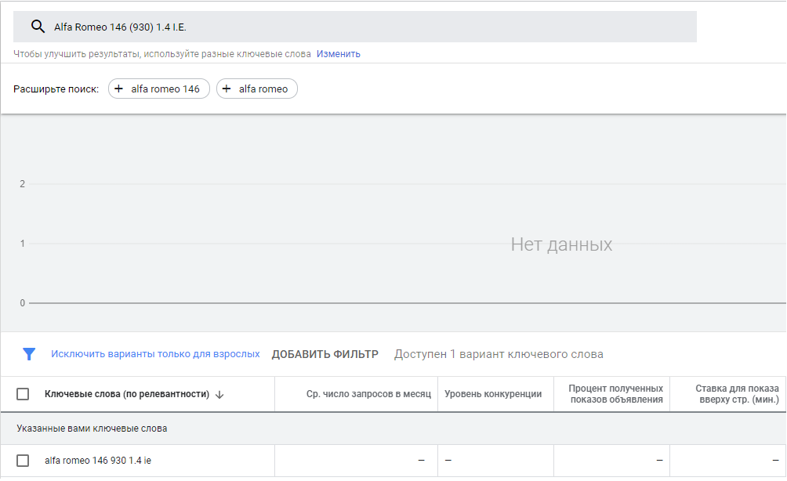This screenshot has height=481, width=787.
Task: Add alfa romeo 146 to expand search
Action: pos(159,89)
